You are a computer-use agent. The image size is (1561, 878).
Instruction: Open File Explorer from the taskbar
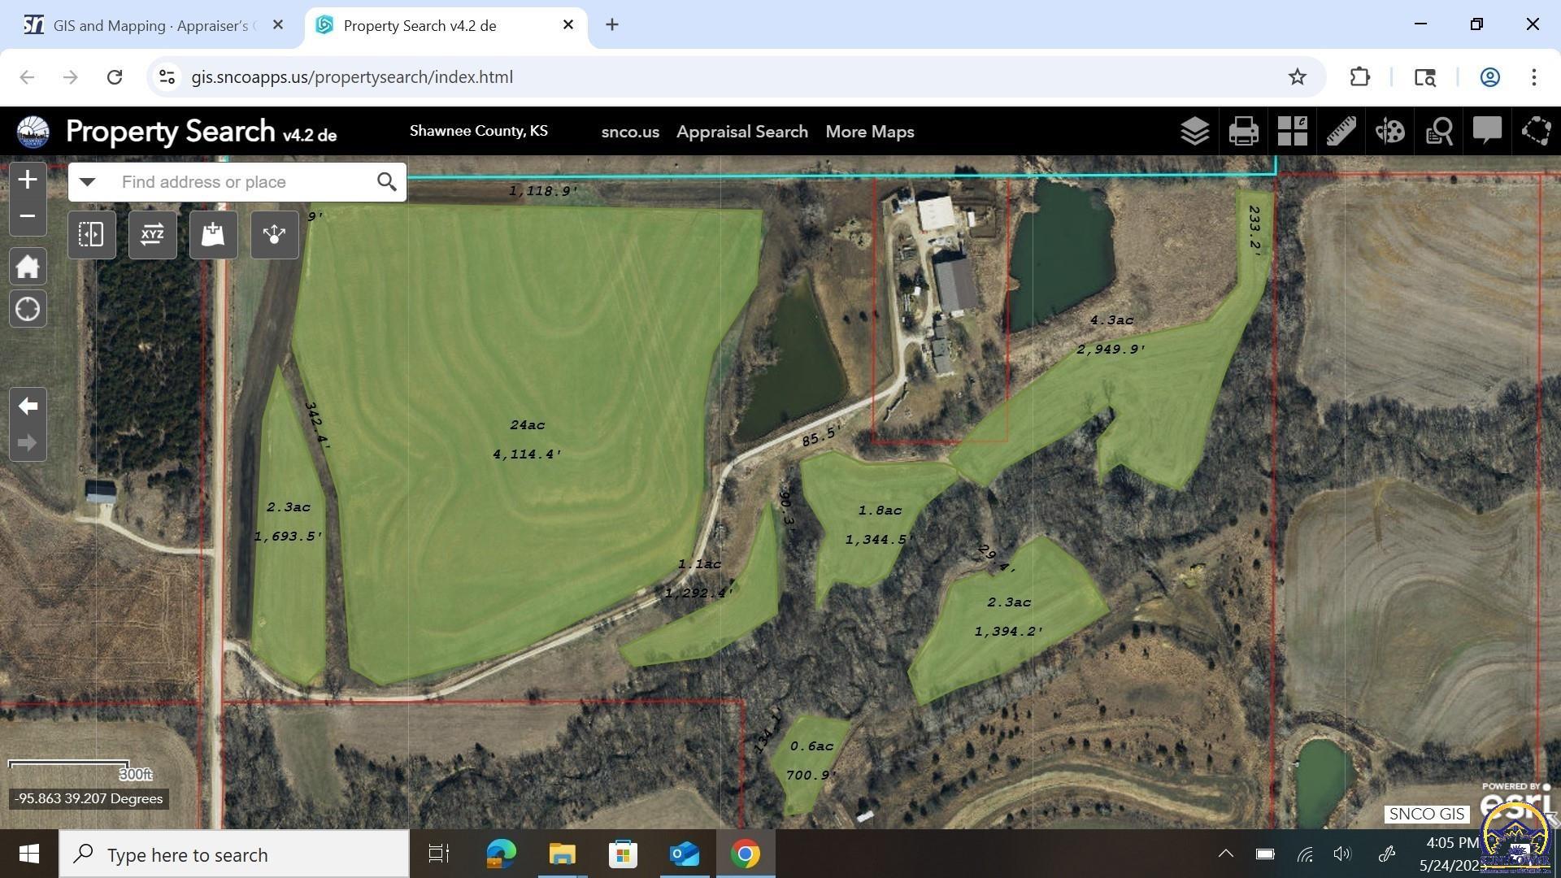[x=562, y=854]
